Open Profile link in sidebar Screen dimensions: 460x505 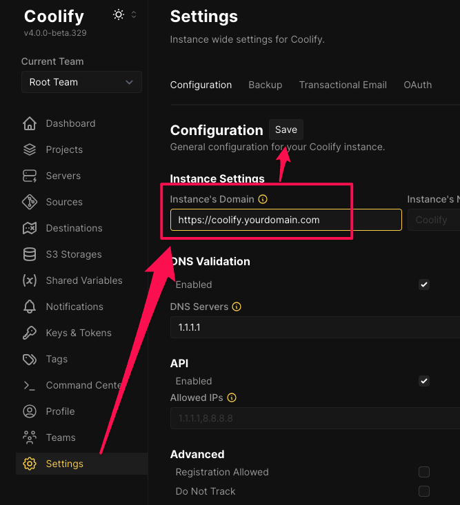pos(60,411)
